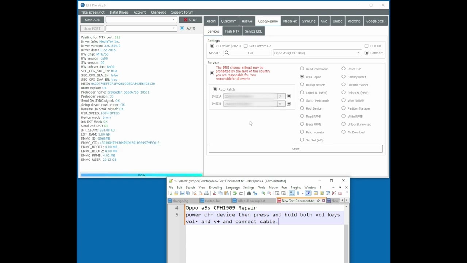Toggle the Word Wrap icon in Notepad++
467x263 pixels.
coord(292,193)
